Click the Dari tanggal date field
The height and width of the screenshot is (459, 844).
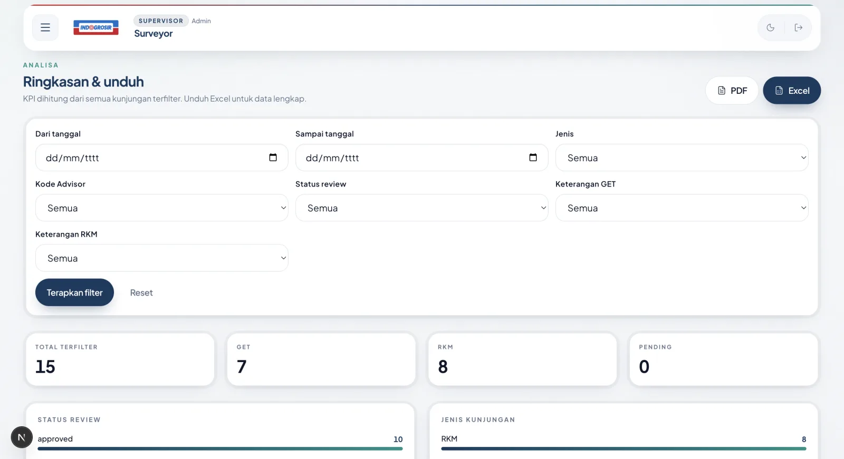pyautogui.click(x=162, y=158)
